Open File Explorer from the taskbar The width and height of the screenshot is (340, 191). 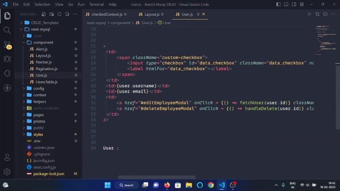pos(189,185)
